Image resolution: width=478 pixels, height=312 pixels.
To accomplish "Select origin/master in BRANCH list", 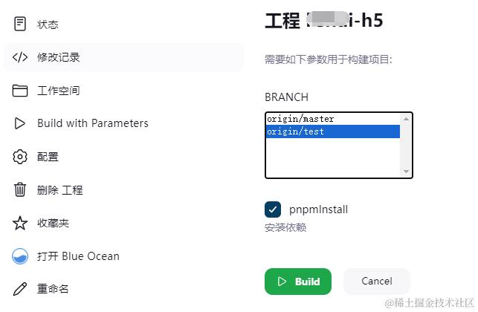I will pyautogui.click(x=300, y=119).
